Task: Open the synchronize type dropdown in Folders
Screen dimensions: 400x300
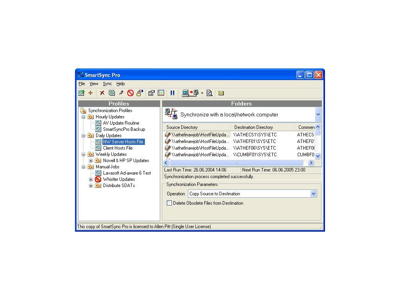Action: point(318,114)
